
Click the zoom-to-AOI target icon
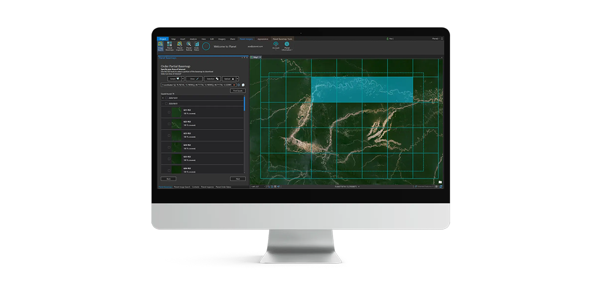tap(238, 85)
